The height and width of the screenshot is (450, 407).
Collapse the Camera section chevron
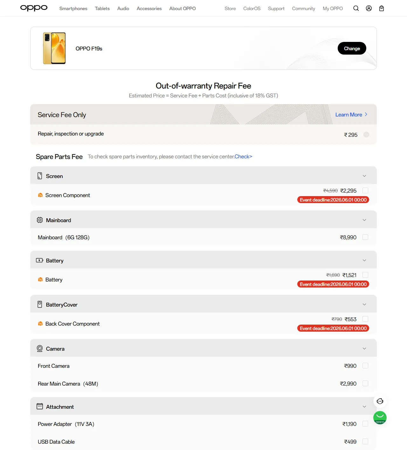(364, 348)
